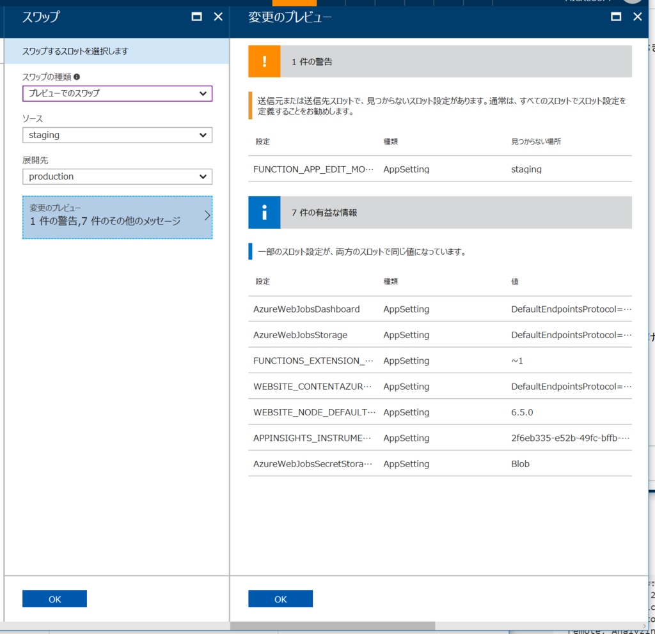Select the AzureWebJobsDashboard row
655x634 pixels.
coord(440,309)
